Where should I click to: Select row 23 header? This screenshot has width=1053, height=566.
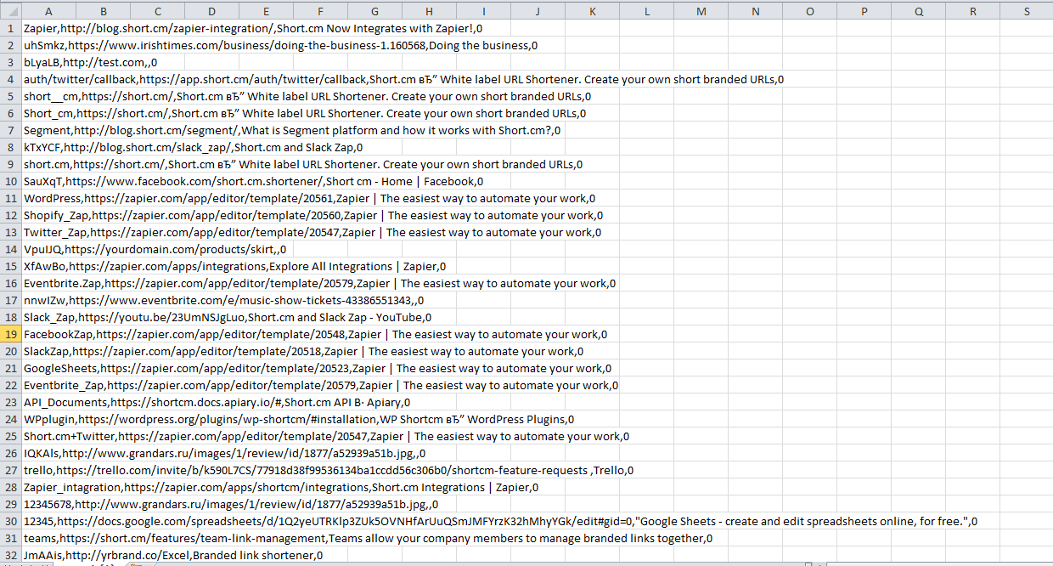[10, 402]
